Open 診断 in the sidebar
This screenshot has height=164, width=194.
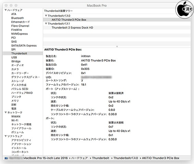14,105
